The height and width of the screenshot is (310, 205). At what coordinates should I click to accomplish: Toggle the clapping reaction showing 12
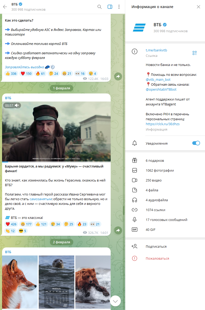(10, 231)
